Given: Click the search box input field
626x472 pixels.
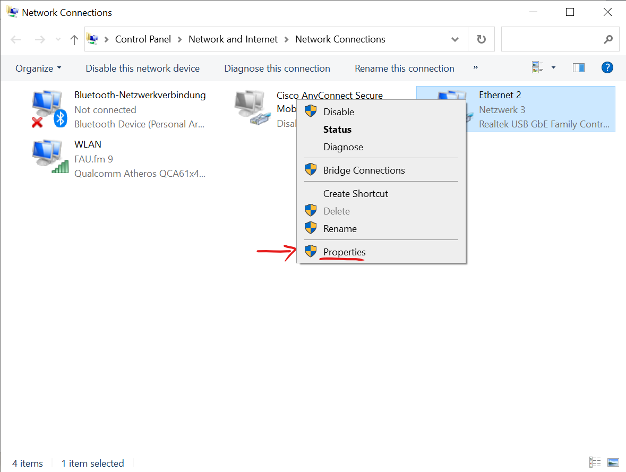Looking at the screenshot, I should pyautogui.click(x=552, y=39).
